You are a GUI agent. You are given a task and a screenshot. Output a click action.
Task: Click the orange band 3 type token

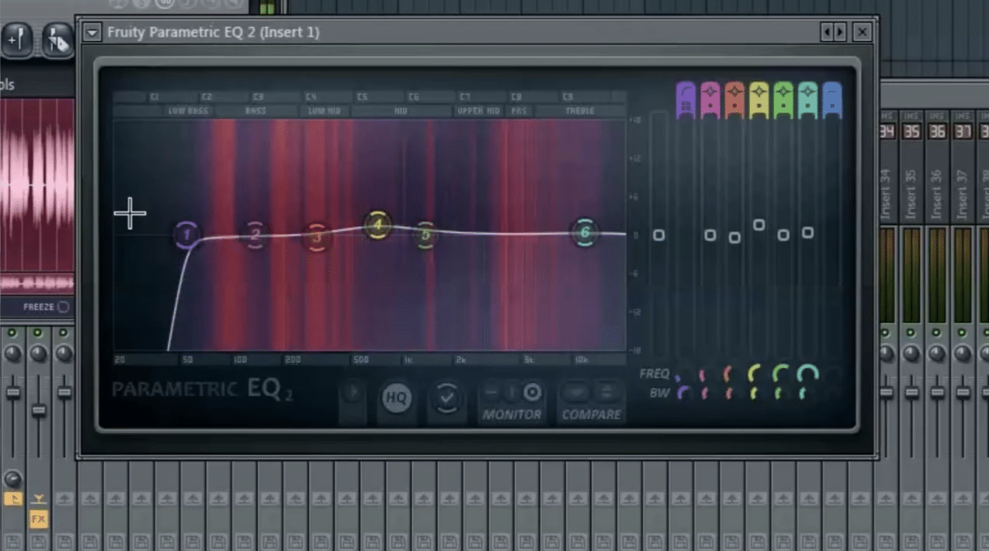point(734,100)
